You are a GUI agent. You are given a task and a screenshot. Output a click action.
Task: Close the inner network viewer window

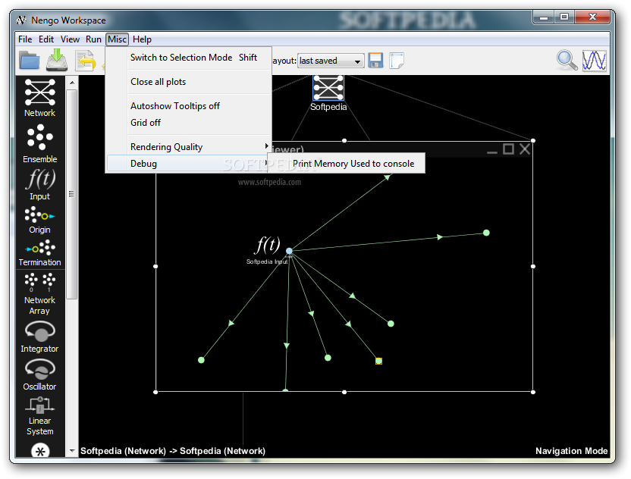tap(525, 149)
